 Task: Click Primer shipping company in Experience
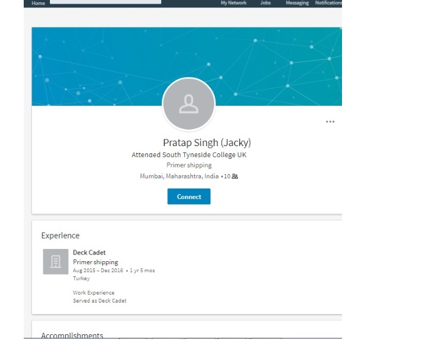coord(96,262)
